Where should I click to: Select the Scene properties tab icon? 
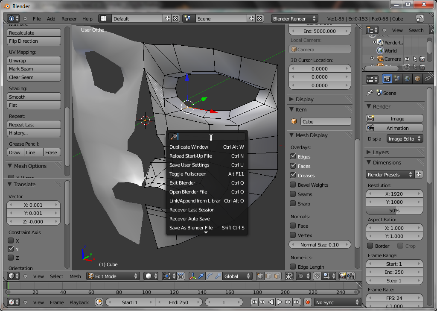[397, 79]
